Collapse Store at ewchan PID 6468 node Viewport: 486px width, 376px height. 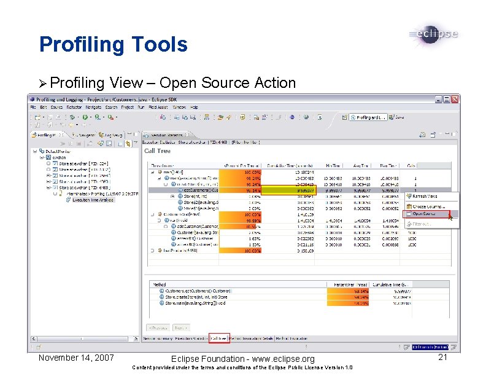coord(48,187)
